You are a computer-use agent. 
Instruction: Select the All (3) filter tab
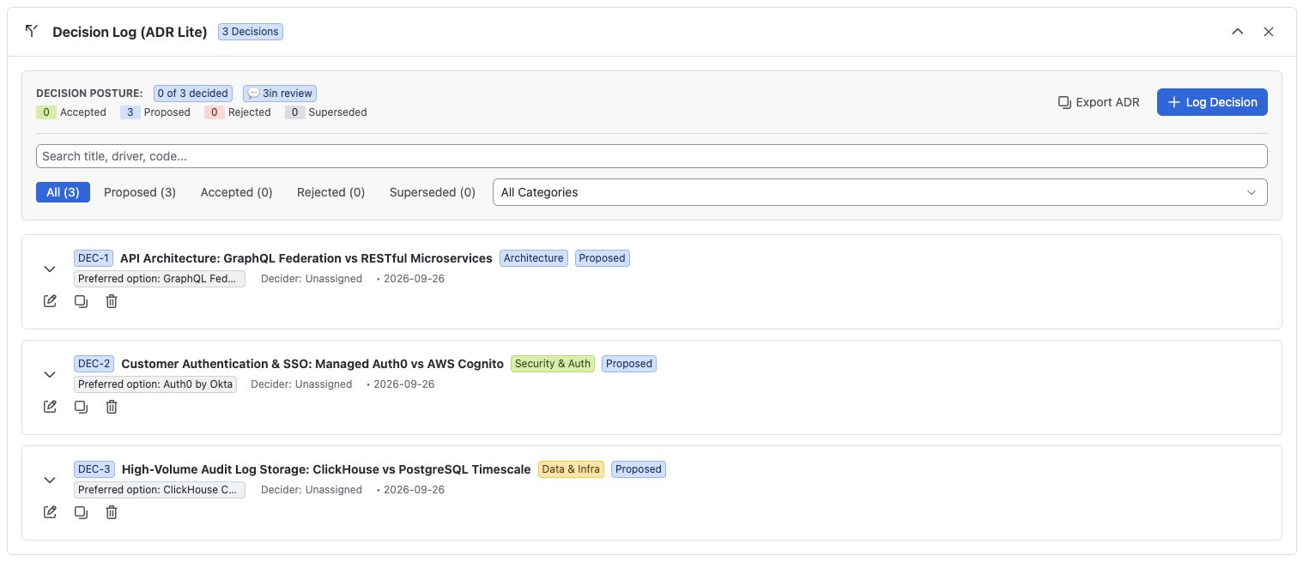coord(63,192)
